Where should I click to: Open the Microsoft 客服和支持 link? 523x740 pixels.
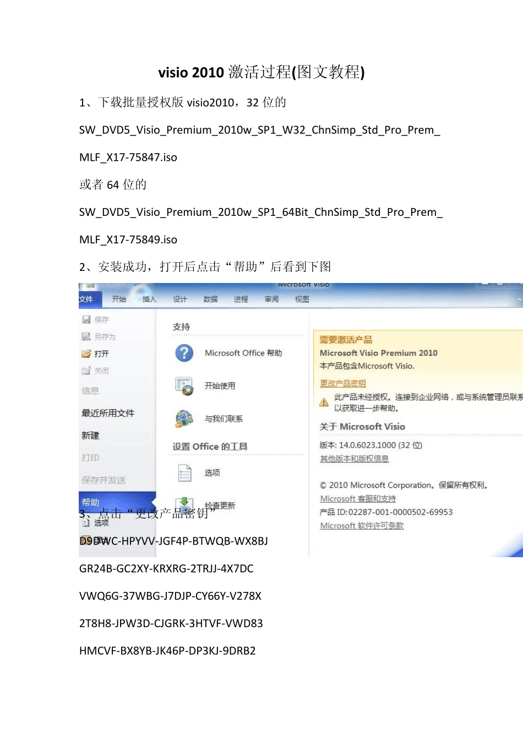coord(358,499)
